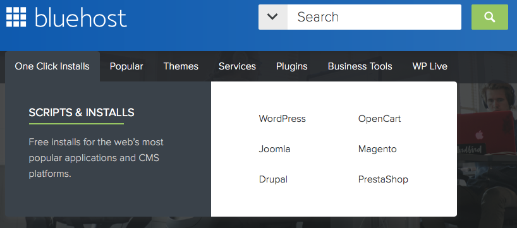Open the Plugins menu item
Viewport: 517px width, 228px height.
(x=292, y=66)
